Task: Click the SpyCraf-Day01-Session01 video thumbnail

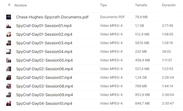Action: pyautogui.click(x=9, y=26)
